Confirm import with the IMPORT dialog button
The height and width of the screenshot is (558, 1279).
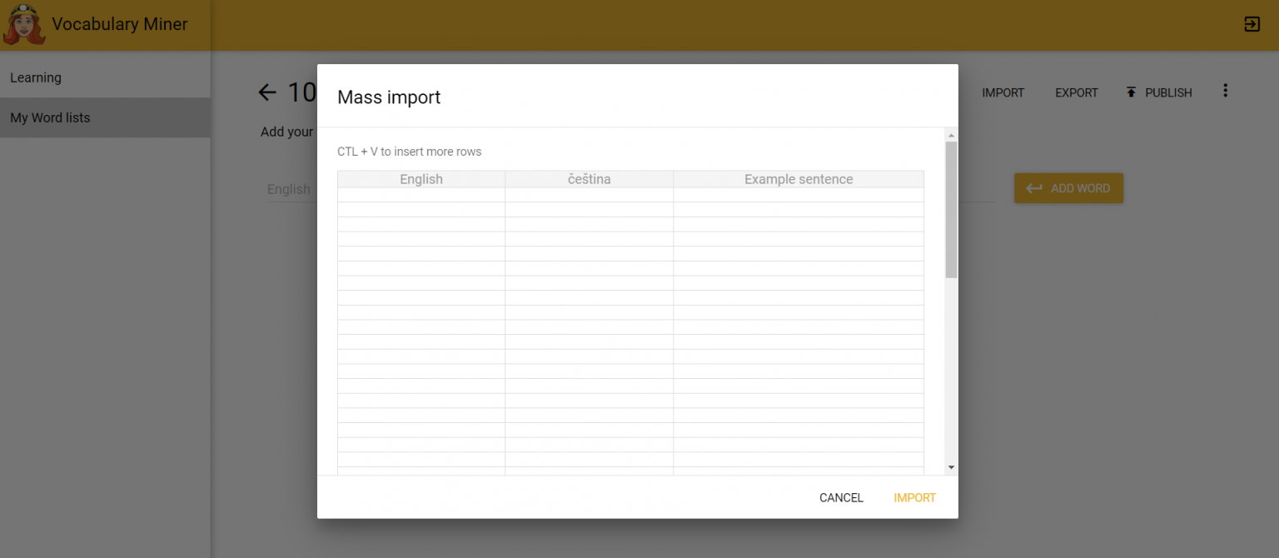(x=914, y=497)
